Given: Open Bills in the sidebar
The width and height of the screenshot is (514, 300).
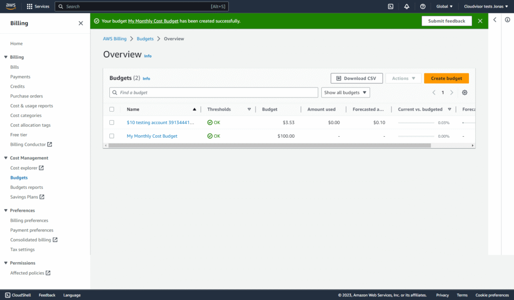Looking at the screenshot, I should (15, 67).
